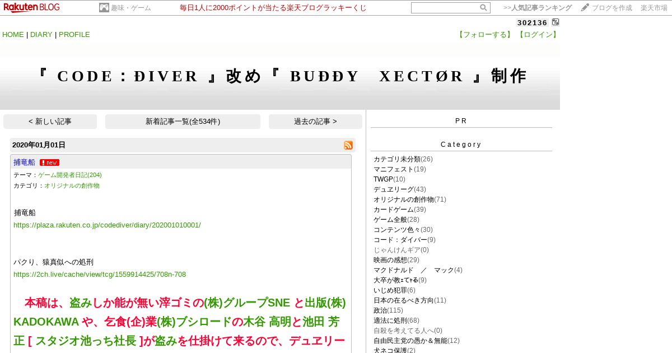Open ブログを作成 link

pos(612,8)
